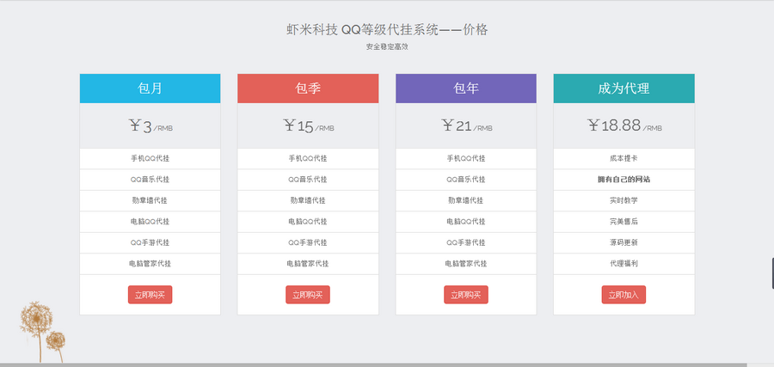Click the ¥21 price in 包年 card
The height and width of the screenshot is (367, 774).
(466, 125)
